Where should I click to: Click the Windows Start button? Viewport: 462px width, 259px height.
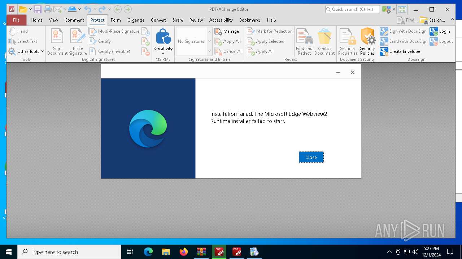coord(9,252)
